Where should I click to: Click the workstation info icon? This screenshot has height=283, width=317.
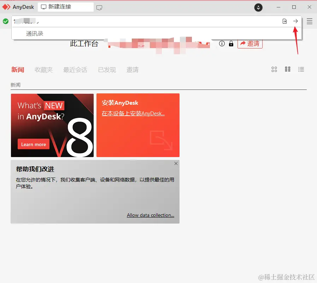(x=222, y=44)
